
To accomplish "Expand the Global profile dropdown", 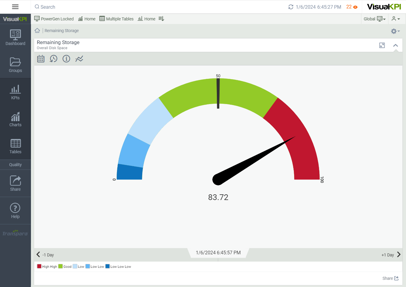I will pos(374,19).
